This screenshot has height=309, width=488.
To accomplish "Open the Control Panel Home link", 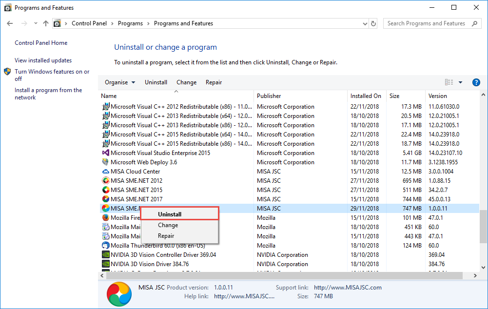I will click(x=41, y=43).
